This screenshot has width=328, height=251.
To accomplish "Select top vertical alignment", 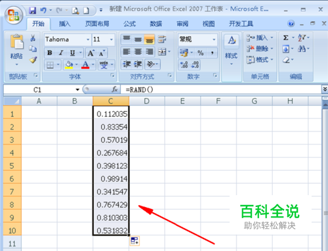I will click(127, 39).
